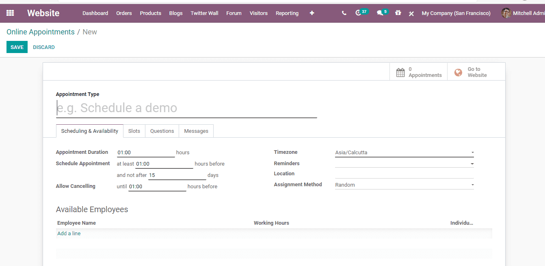Click the globe icon for Go to Website
Image resolution: width=545 pixels, height=266 pixels.
pos(458,72)
